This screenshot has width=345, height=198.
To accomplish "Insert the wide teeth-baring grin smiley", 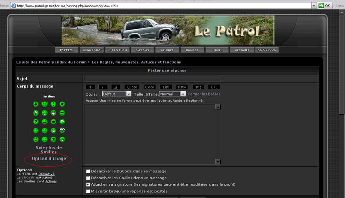I will click(x=54, y=113).
